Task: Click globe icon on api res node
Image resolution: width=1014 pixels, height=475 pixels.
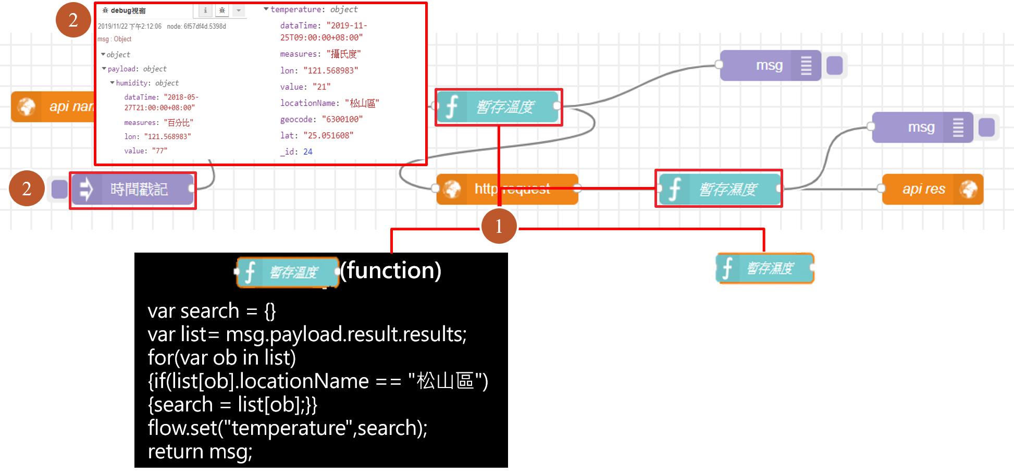Action: (969, 189)
